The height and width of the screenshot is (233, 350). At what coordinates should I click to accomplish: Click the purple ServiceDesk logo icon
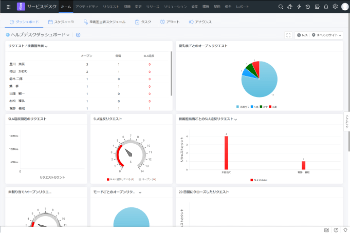(x=21, y=7)
